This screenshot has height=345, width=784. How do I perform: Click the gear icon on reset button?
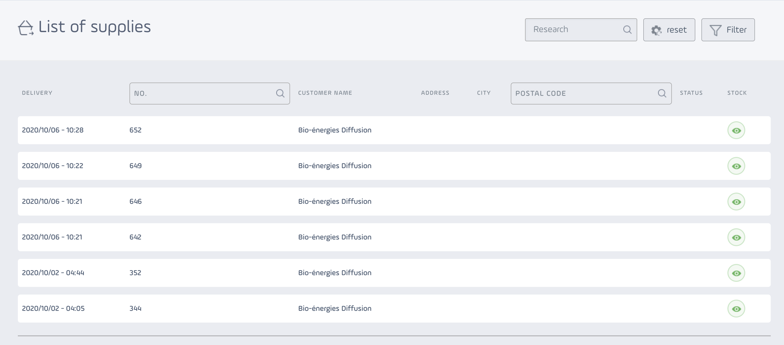tap(656, 30)
